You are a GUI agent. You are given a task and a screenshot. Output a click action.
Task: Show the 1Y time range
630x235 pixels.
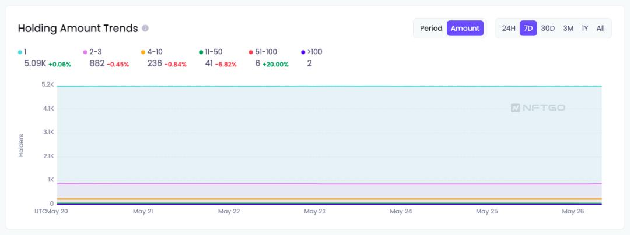pos(584,28)
